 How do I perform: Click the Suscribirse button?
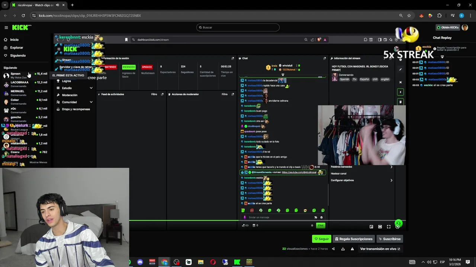[x=389, y=239]
